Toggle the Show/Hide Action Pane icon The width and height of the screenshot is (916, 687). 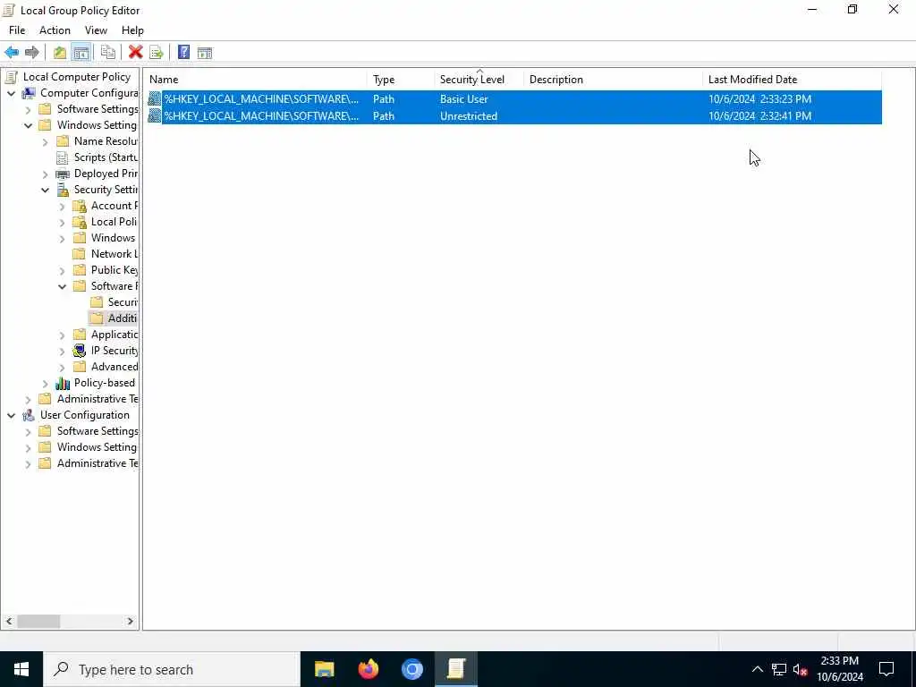click(x=205, y=53)
